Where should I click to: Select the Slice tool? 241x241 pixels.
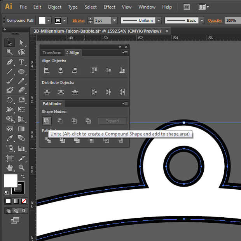21,158
